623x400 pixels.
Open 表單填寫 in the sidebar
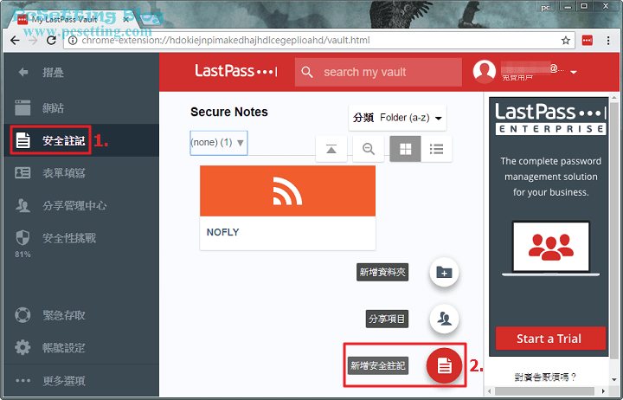point(63,173)
